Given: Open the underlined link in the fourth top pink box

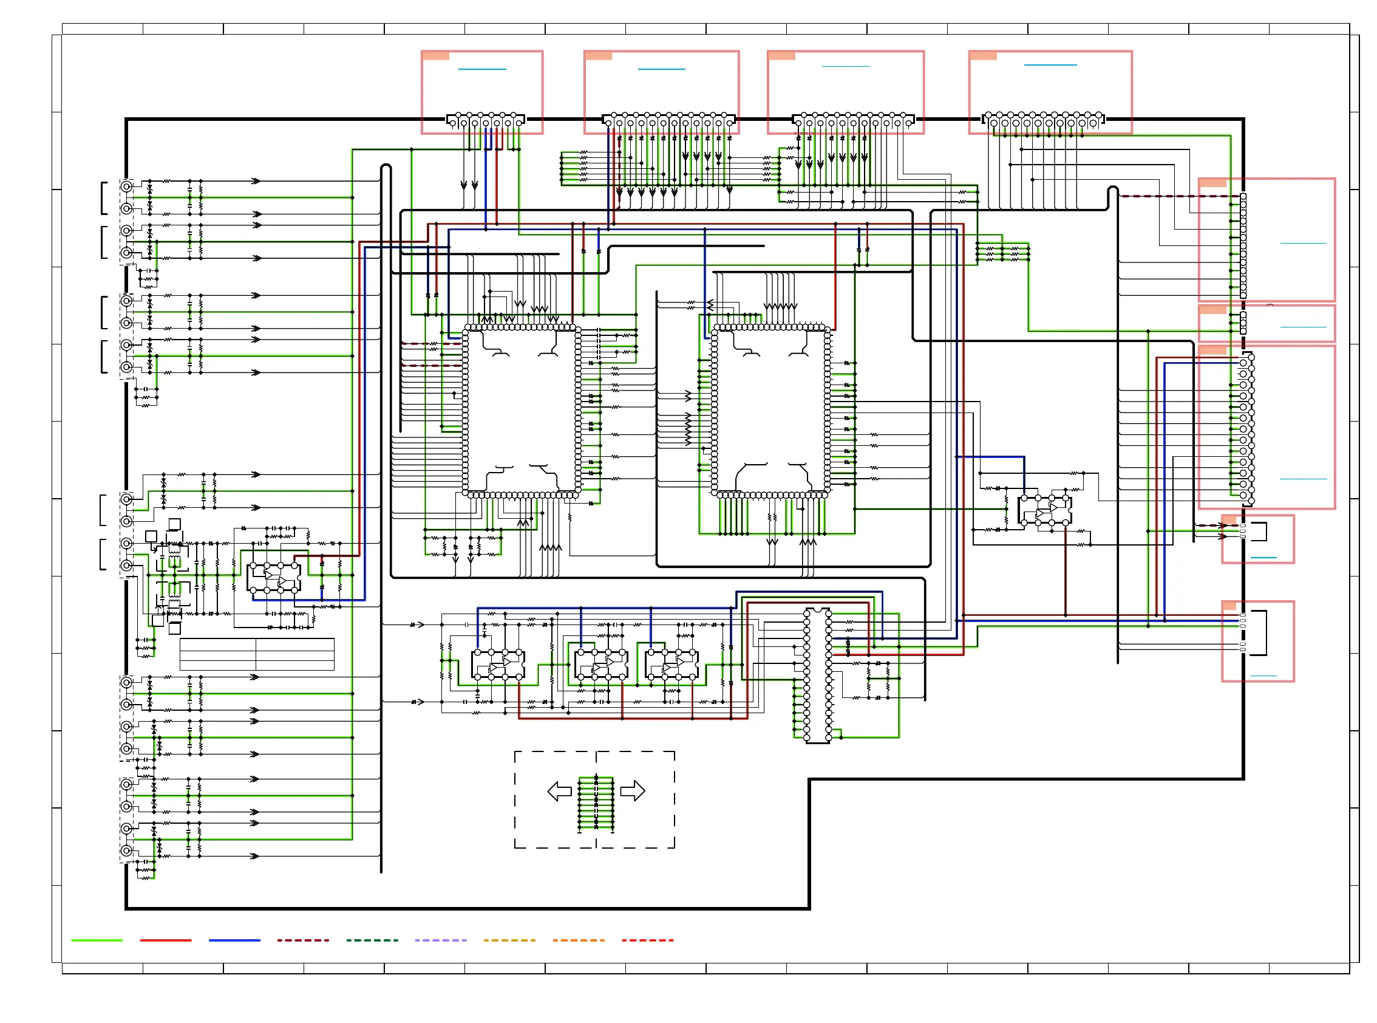Looking at the screenshot, I should coord(1050,64).
